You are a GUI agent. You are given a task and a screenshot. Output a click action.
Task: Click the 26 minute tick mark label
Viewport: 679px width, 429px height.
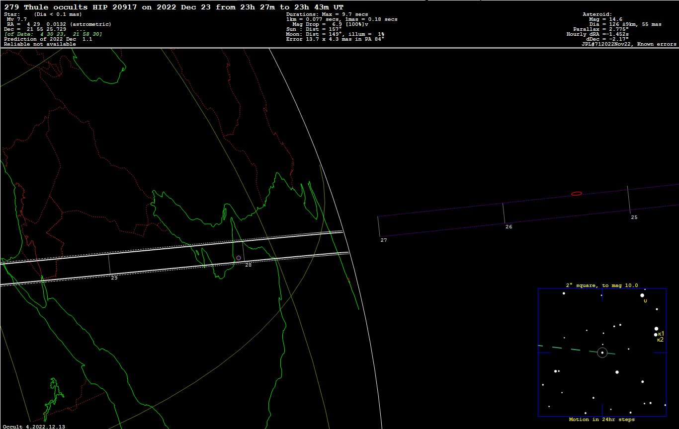(509, 227)
